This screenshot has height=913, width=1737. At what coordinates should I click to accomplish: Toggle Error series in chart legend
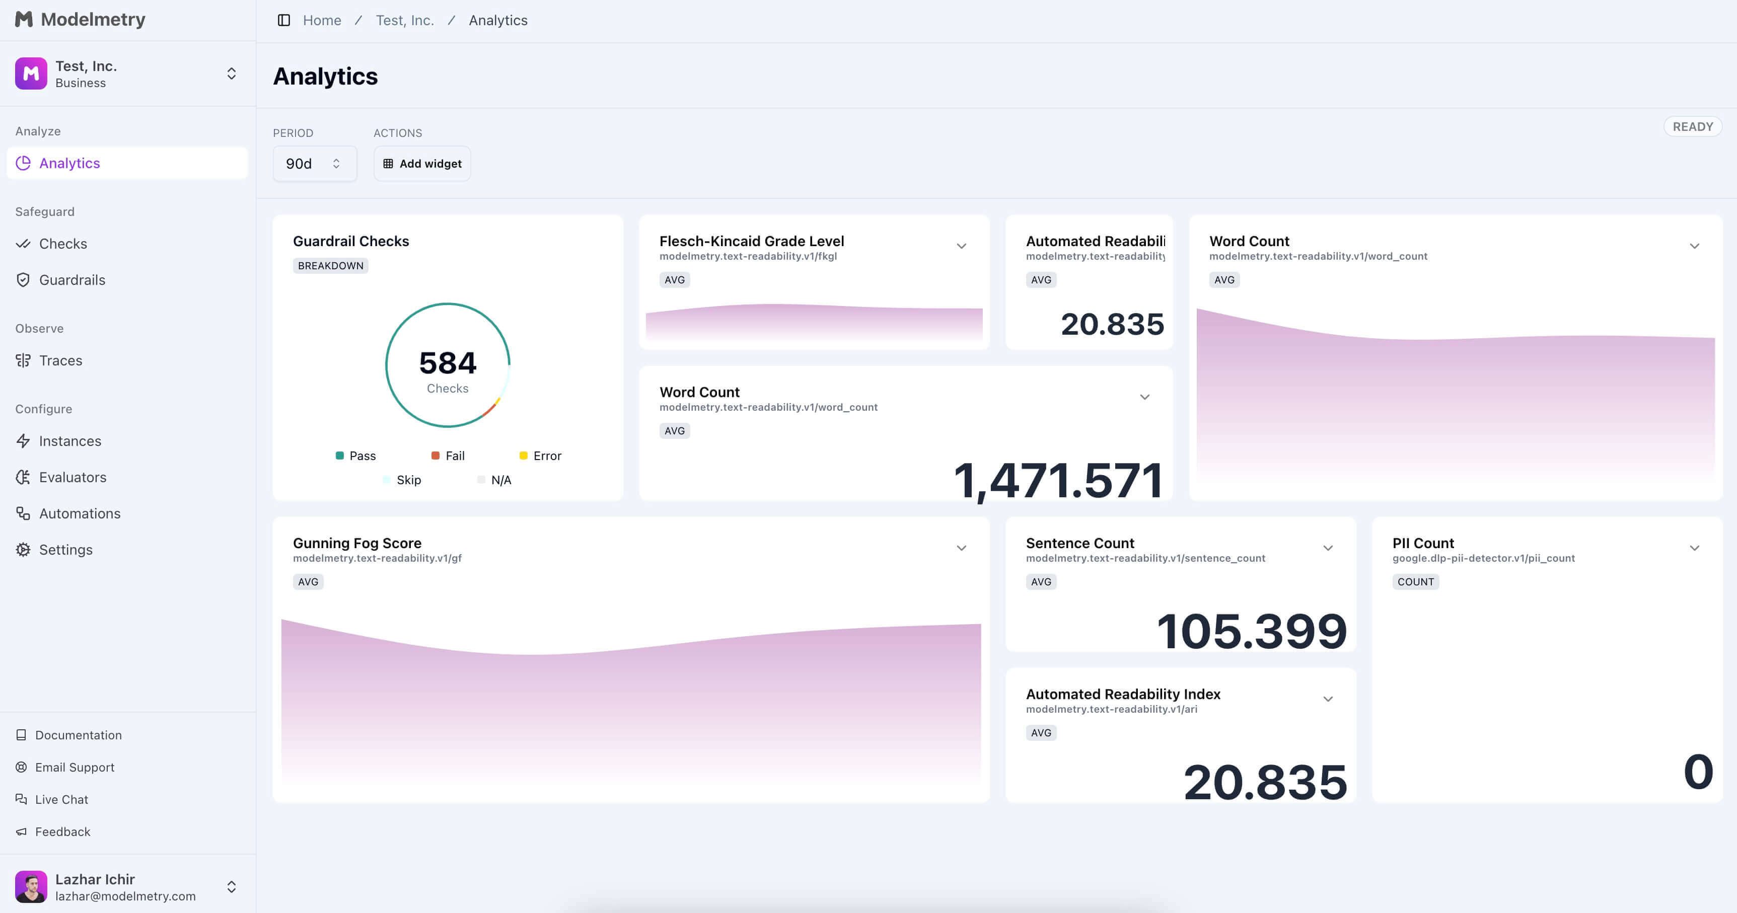(540, 456)
